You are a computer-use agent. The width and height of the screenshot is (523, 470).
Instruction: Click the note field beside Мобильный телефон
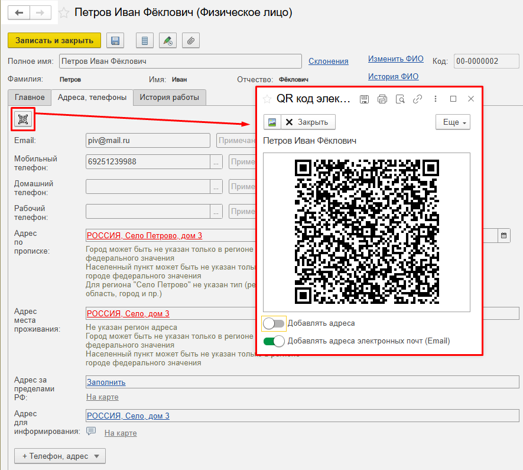(242, 162)
